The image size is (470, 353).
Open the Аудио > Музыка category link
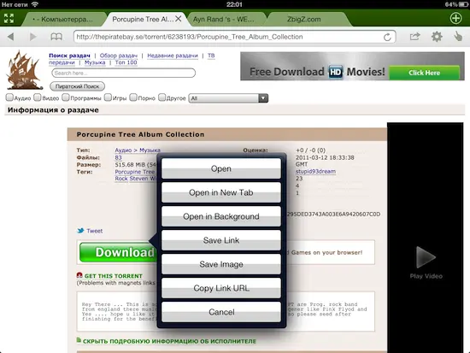138,150
